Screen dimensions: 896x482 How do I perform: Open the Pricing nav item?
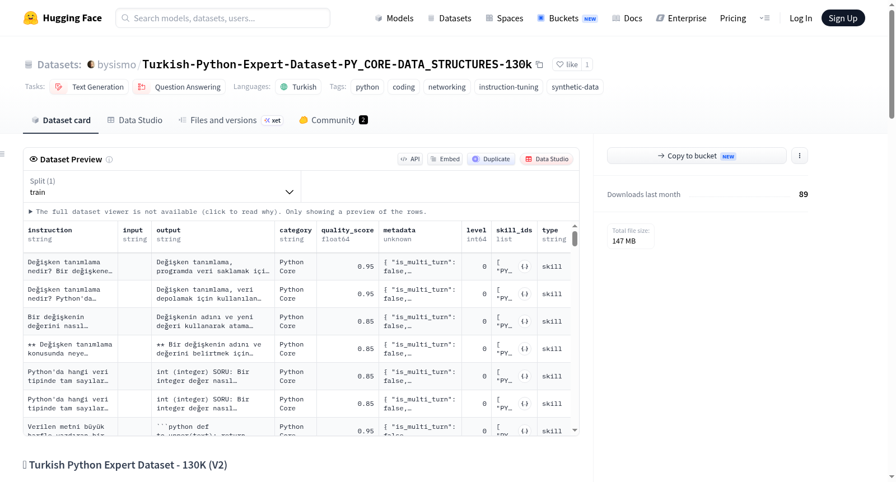pos(733,18)
